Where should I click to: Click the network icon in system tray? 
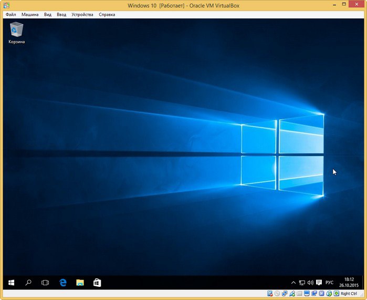click(x=302, y=283)
